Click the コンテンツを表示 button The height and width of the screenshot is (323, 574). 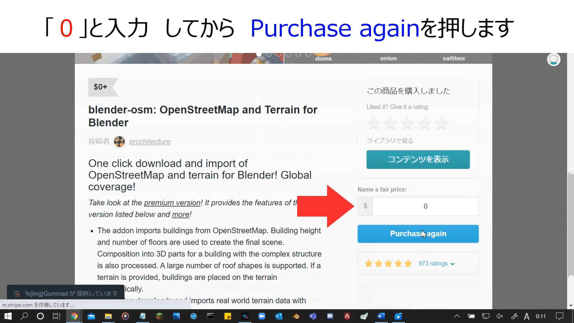pyautogui.click(x=418, y=159)
